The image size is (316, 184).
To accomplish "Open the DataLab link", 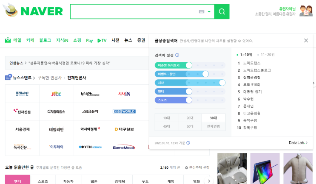I will click(x=298, y=143).
